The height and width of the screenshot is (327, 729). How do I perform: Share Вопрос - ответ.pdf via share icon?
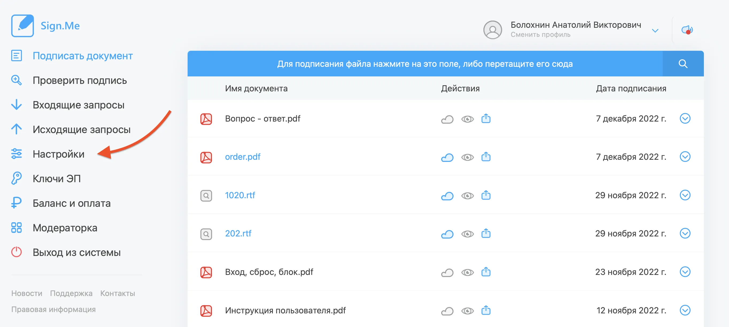tap(486, 118)
